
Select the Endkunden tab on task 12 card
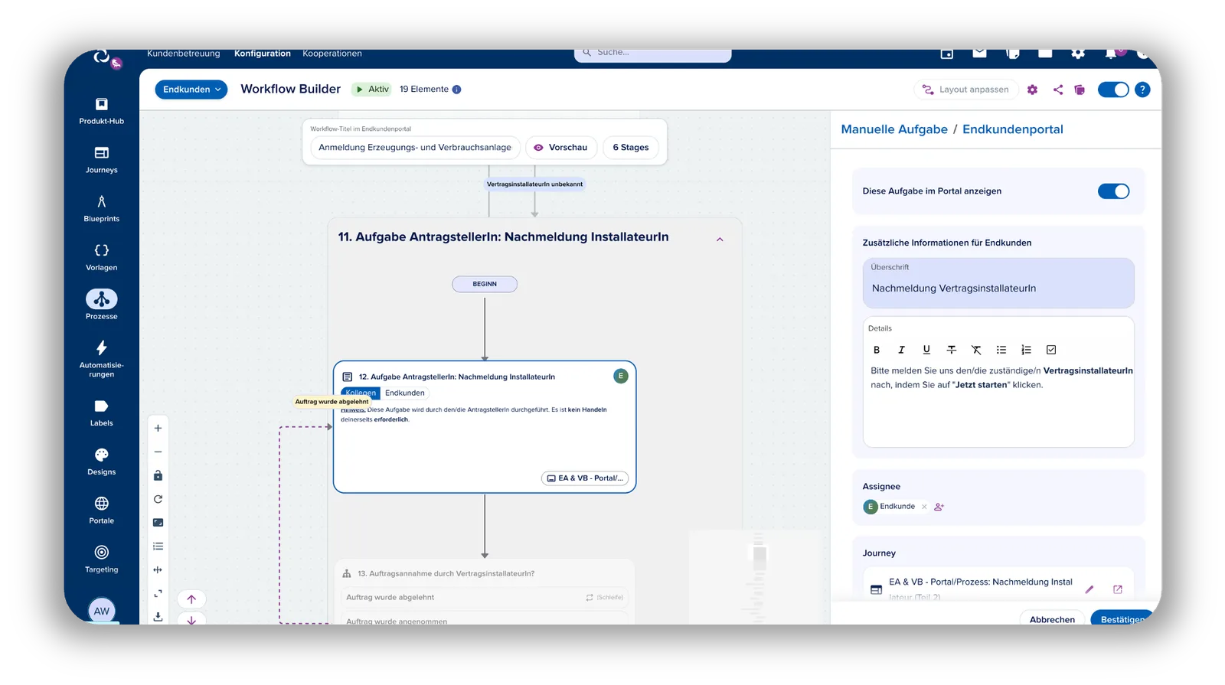tap(404, 393)
